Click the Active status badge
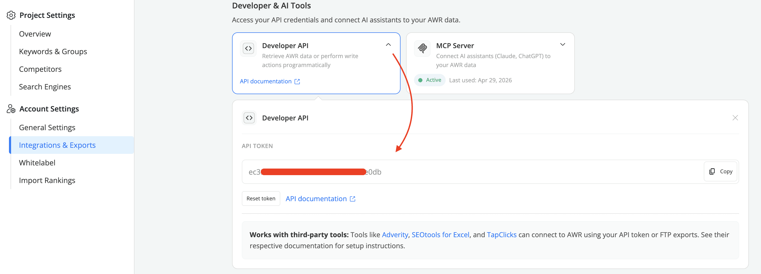 430,80
